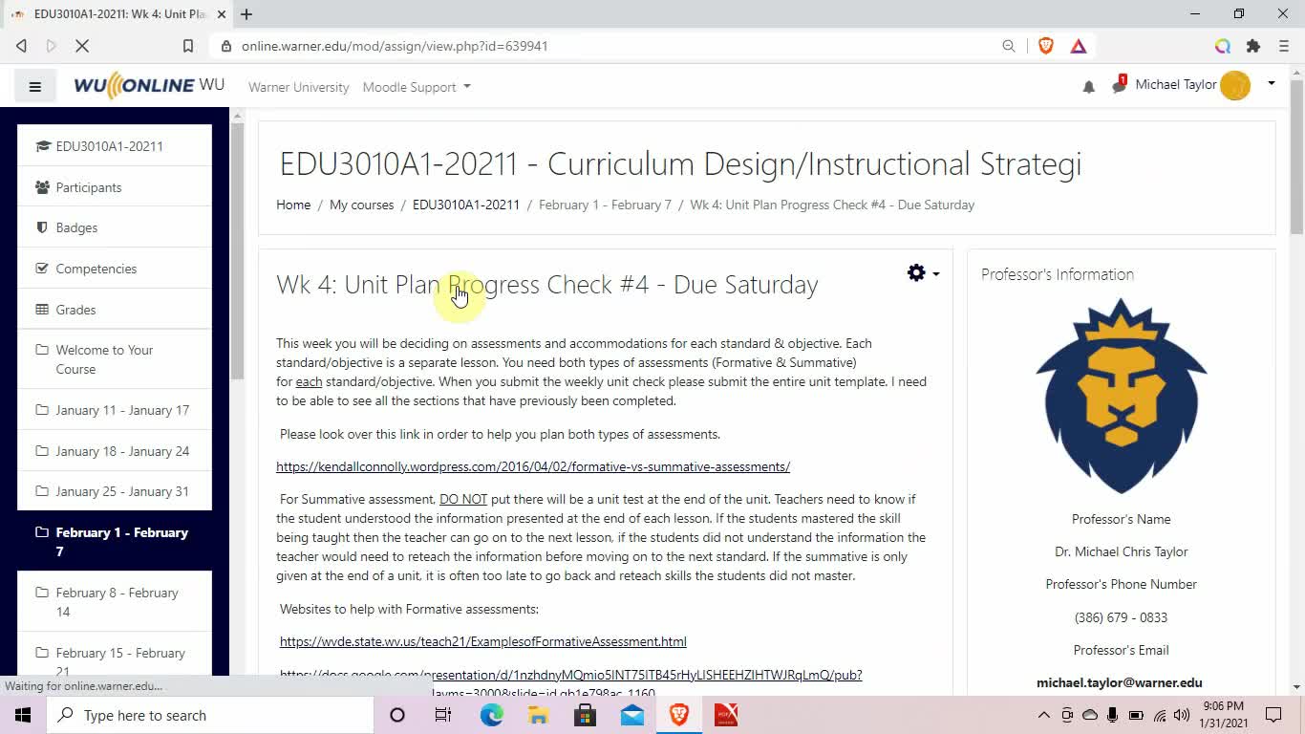Open Grades in the sidebar
The width and height of the screenshot is (1305, 734).
point(115,310)
